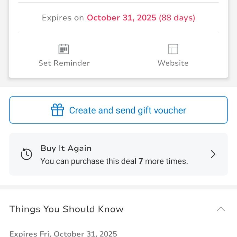The width and height of the screenshot is (237, 237).
Task: Click the Create and send gift voucher text
Action: [x=128, y=110]
